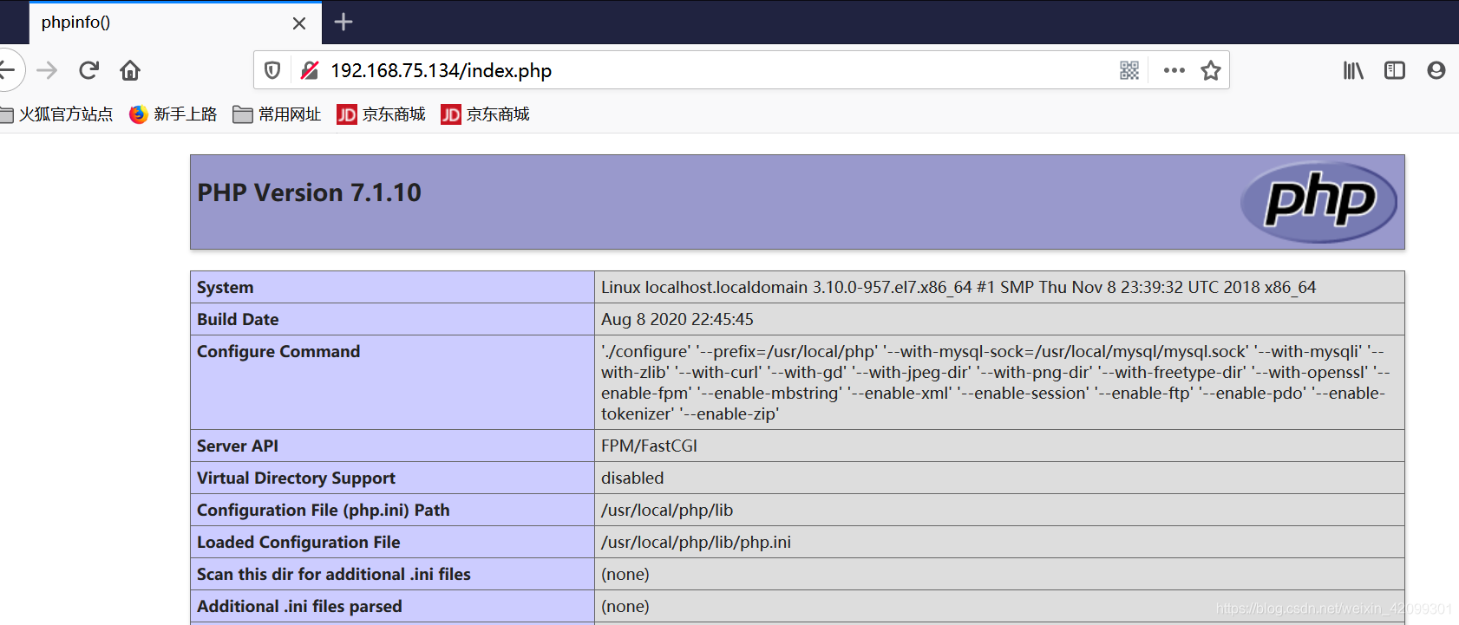Click the FPM/FastCGI value

click(x=649, y=446)
